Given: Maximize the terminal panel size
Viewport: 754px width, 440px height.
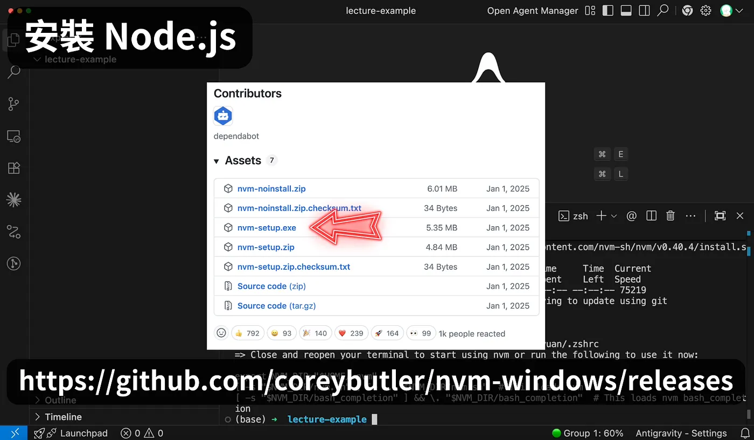Looking at the screenshot, I should click(720, 216).
